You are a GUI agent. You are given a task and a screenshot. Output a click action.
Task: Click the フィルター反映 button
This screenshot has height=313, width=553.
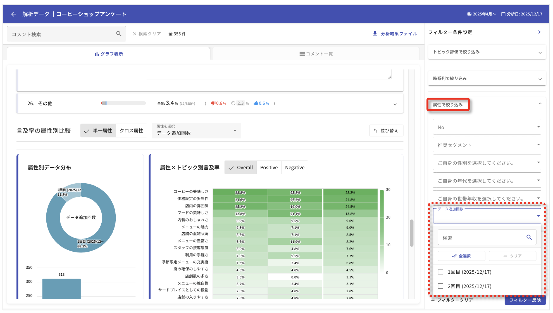click(x=525, y=300)
